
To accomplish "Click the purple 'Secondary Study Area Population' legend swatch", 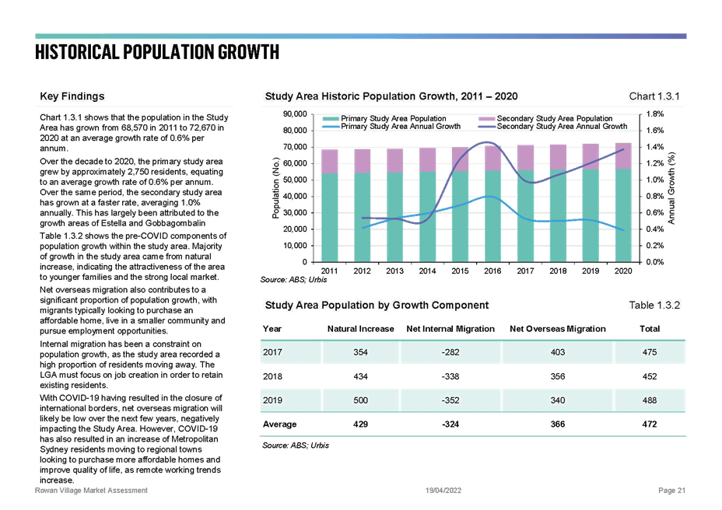I will [487, 119].
